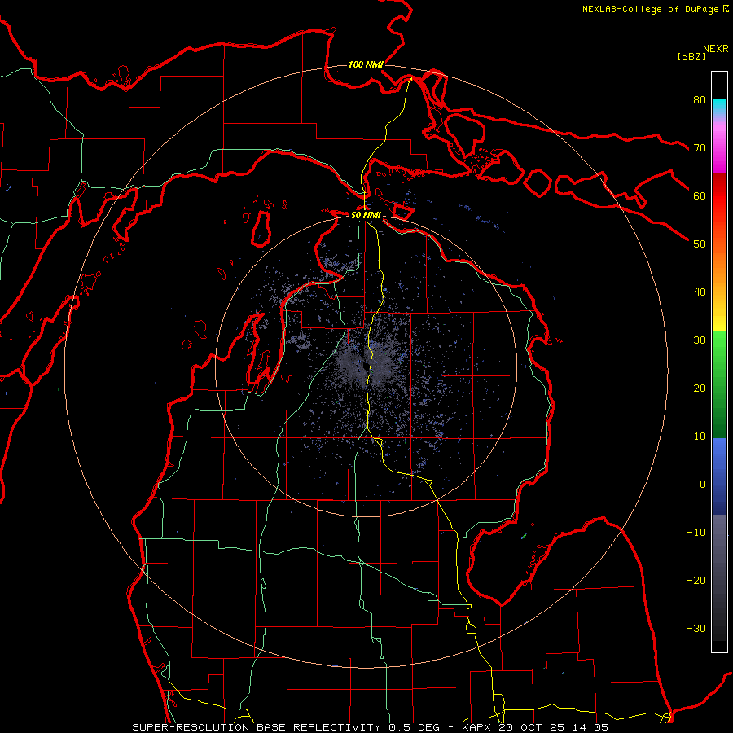Click the 50 NMI range ring label
733x733 pixels.
[x=366, y=215]
